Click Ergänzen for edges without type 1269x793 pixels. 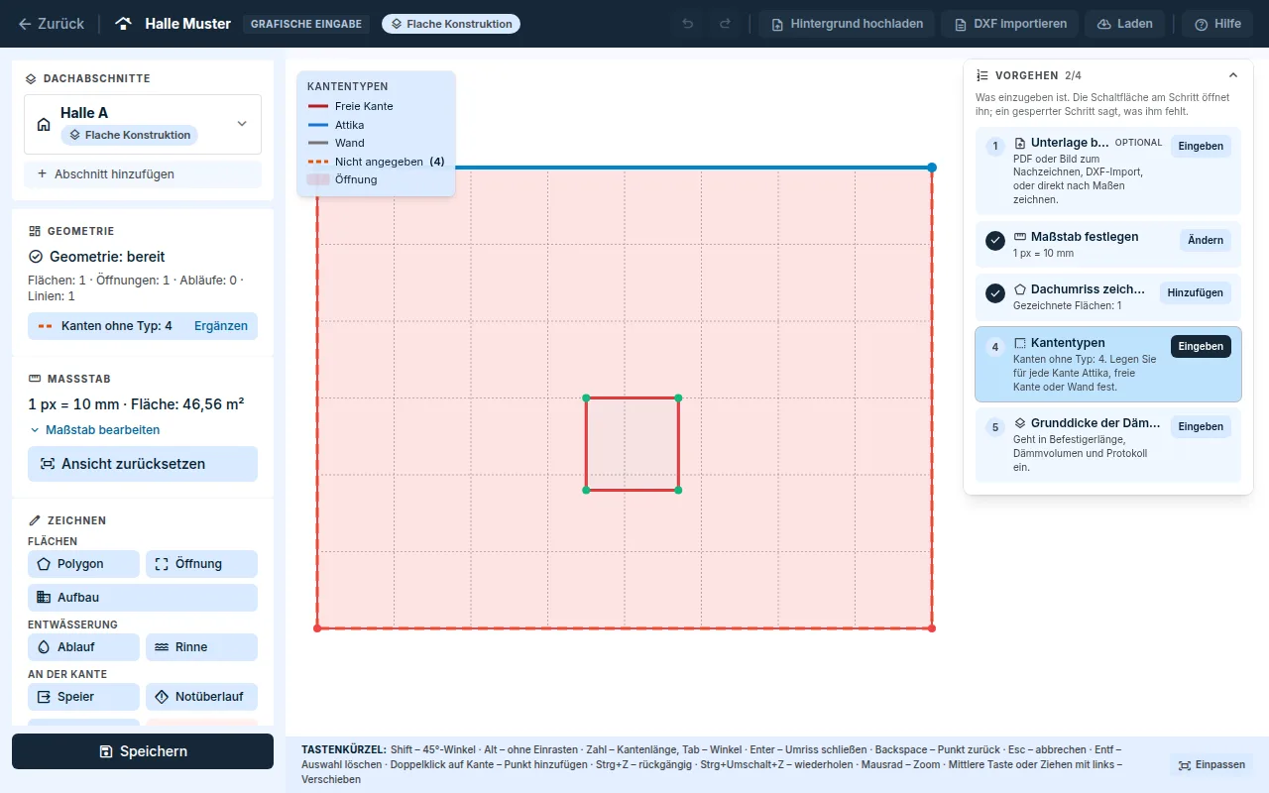pyautogui.click(x=221, y=326)
